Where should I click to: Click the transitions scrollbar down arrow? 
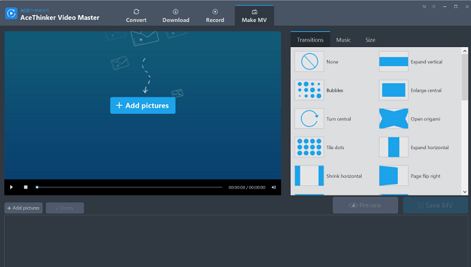click(465, 192)
